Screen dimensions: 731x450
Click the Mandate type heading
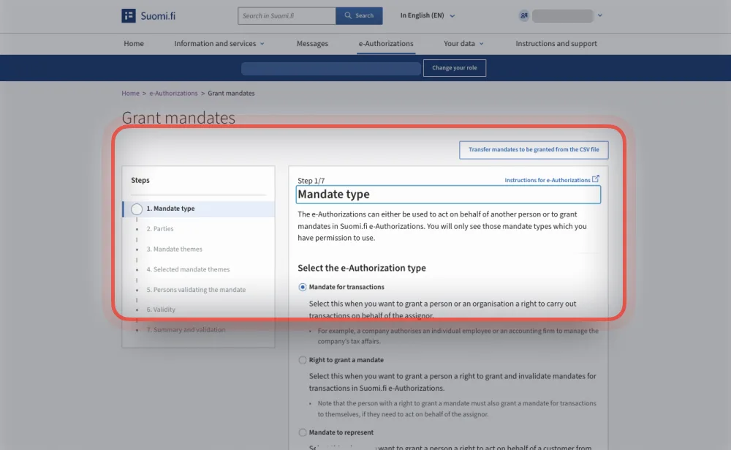(x=334, y=194)
